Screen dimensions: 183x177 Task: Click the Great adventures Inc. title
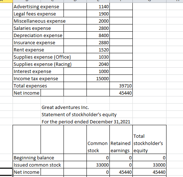click(65, 107)
